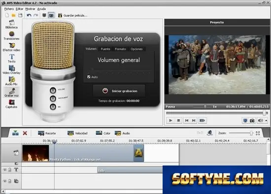
Task: Toggle visibility eye on the text track
Action: tap(5, 170)
